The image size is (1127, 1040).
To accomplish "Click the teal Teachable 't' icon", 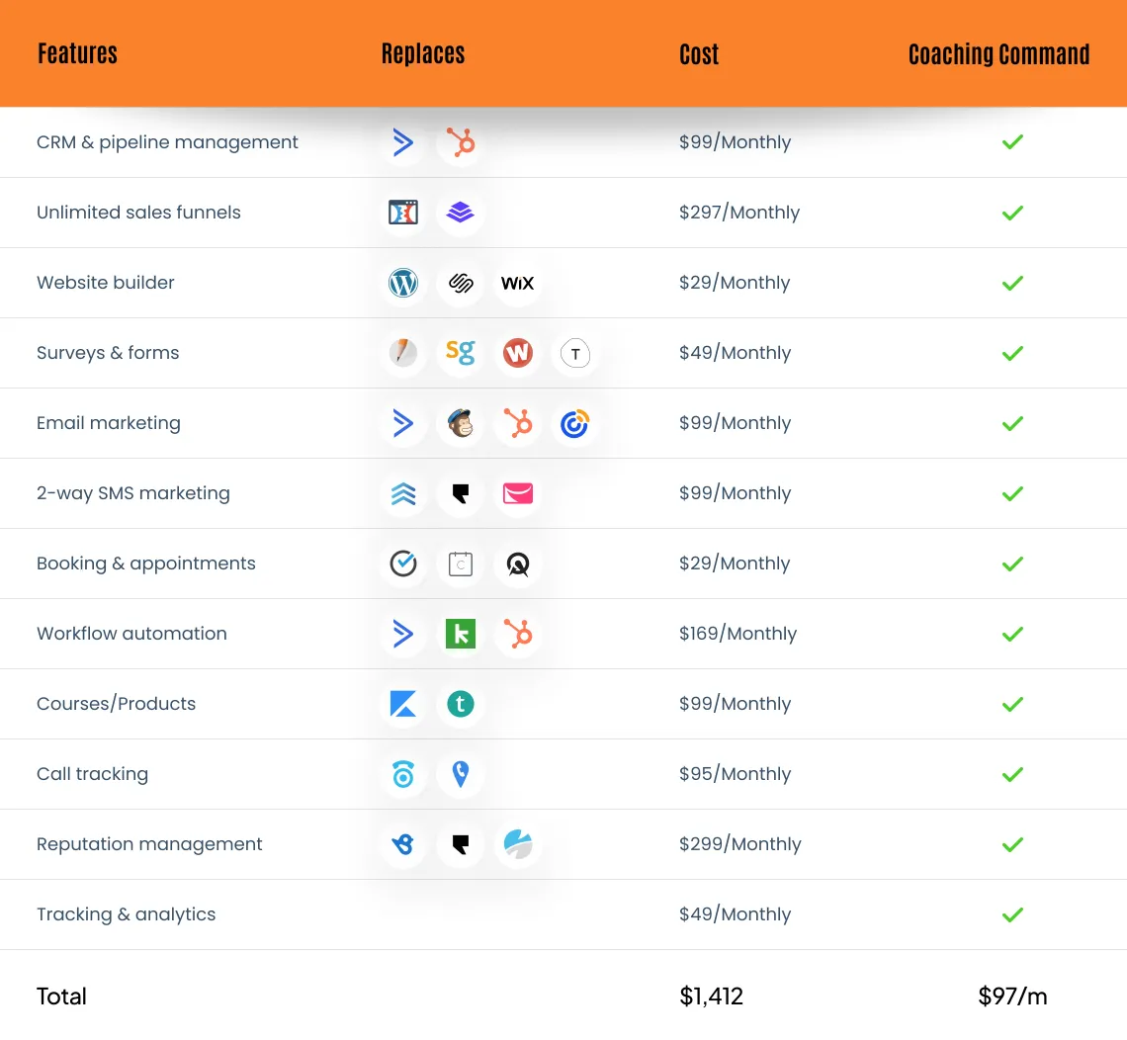I will [461, 704].
